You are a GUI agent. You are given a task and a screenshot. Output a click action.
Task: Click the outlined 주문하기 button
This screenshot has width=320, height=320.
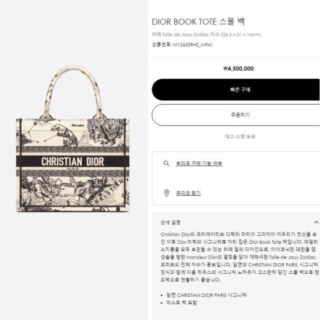[x=236, y=115]
